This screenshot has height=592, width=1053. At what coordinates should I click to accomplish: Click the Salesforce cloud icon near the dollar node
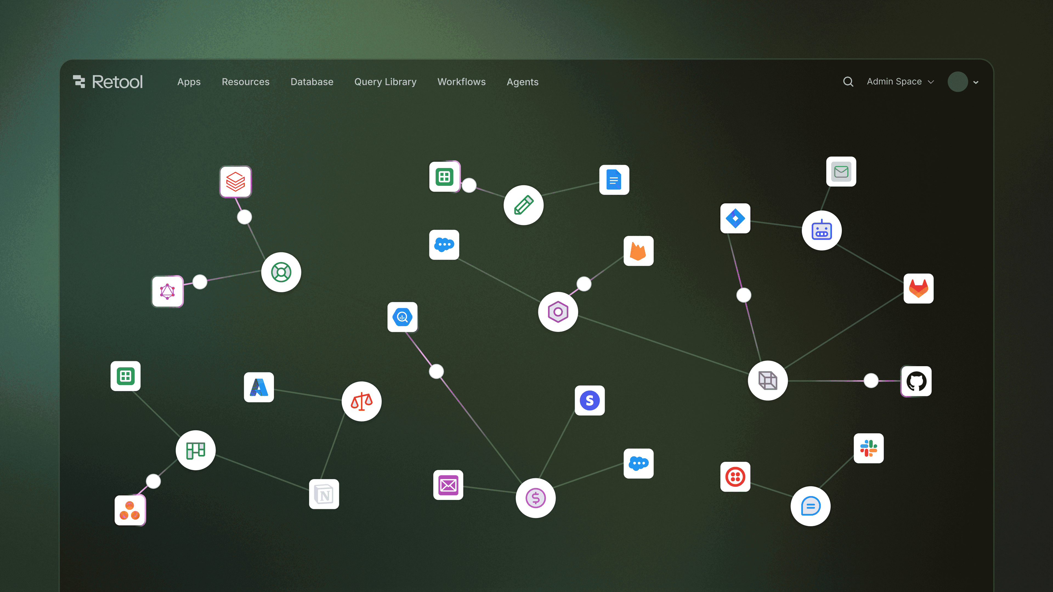(x=638, y=463)
